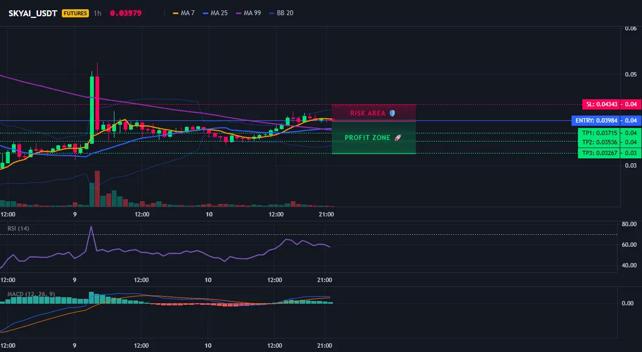This screenshot has width=642, height=352.
Task: Toggle the MA 25 legend item
Action: point(215,13)
